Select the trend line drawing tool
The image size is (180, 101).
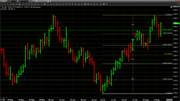click(x=1, y=4)
